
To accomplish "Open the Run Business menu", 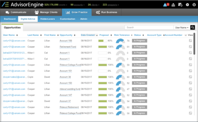I will (x=106, y=12).
